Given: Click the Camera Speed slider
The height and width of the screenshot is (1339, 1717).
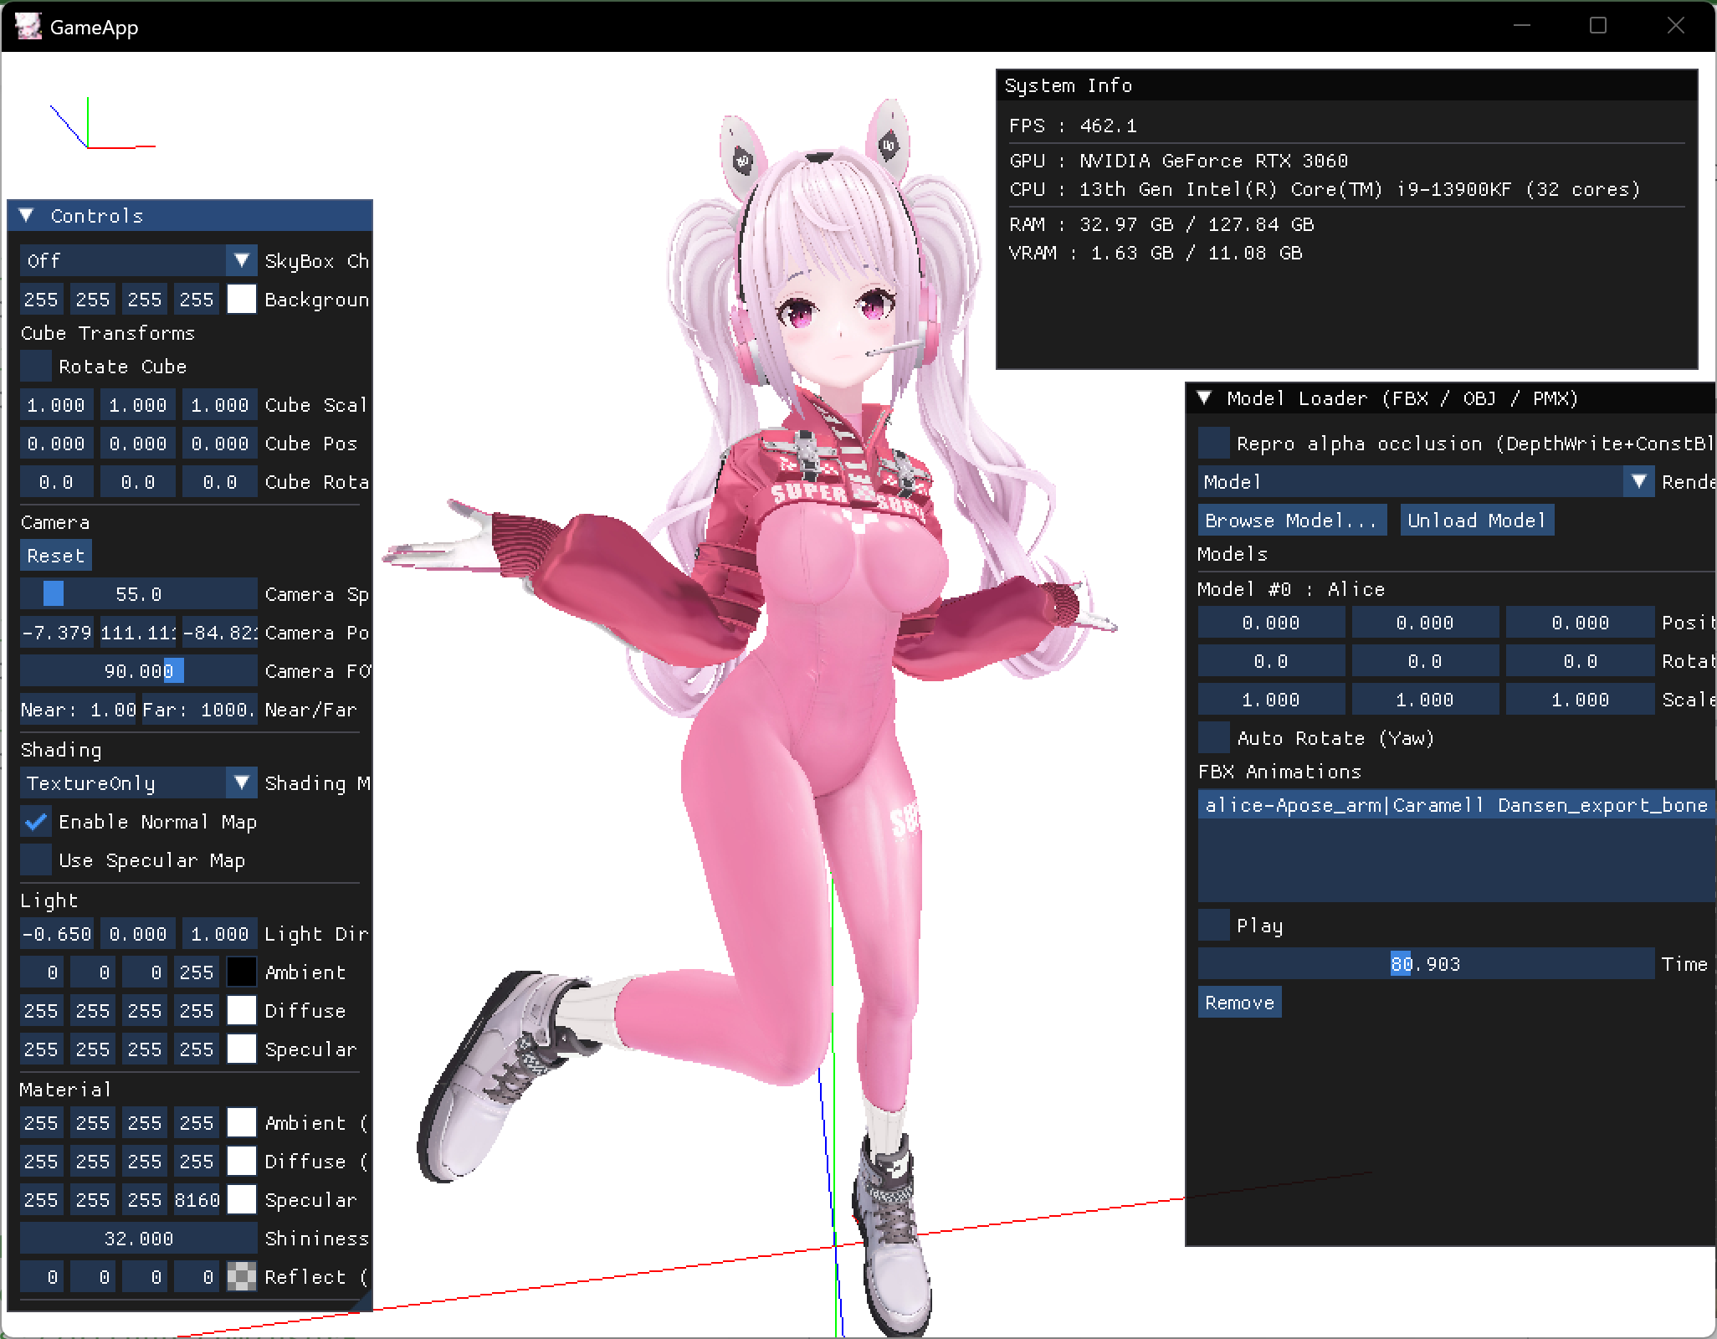Looking at the screenshot, I should click(x=138, y=594).
